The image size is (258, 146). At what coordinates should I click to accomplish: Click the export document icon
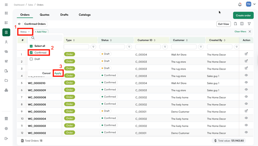click(235, 24)
